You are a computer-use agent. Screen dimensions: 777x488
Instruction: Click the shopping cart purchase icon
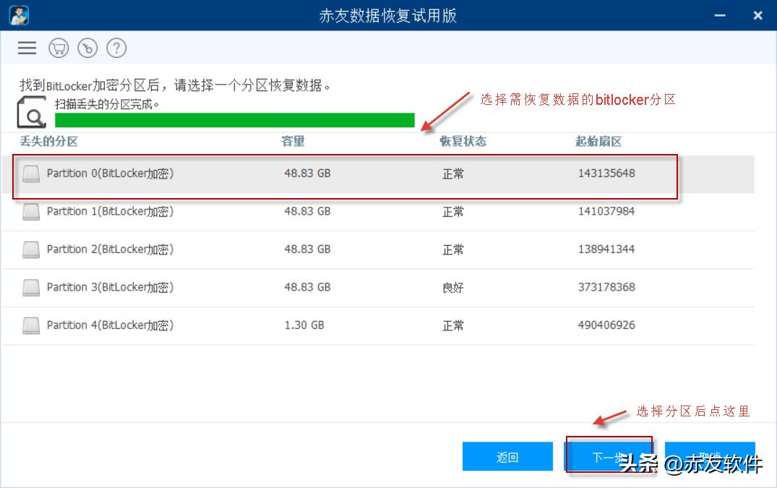(59, 48)
